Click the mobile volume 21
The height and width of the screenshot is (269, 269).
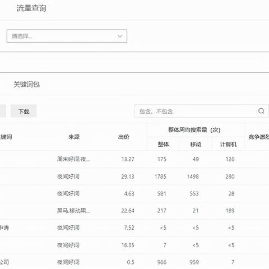196,211
